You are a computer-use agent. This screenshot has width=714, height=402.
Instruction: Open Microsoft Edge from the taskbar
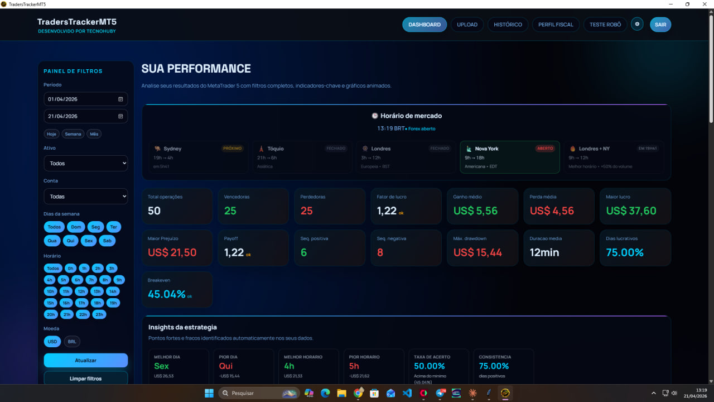click(325, 393)
